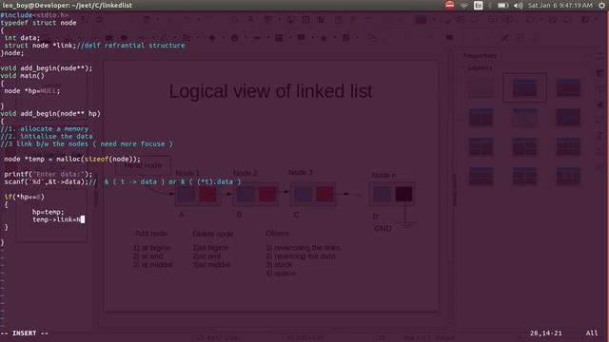
Task: Select Title, Content over Content layout
Action: pyautogui.click(x=481, y=176)
